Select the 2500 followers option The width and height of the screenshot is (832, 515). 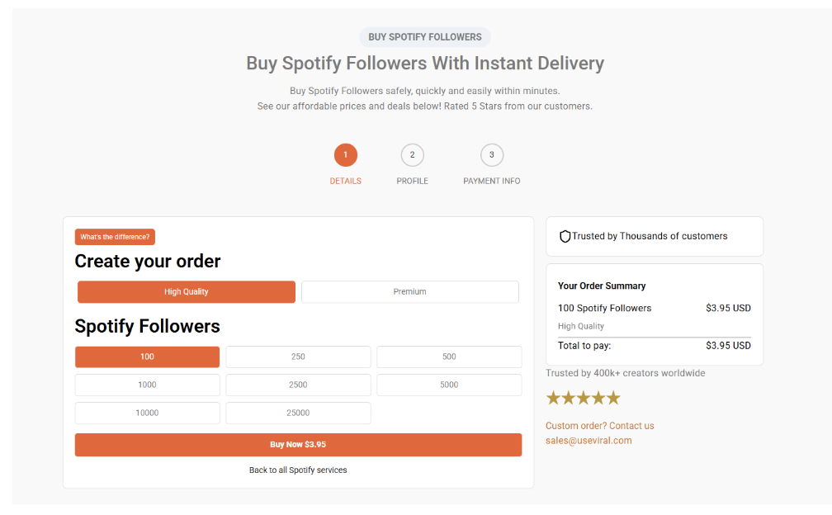298,385
